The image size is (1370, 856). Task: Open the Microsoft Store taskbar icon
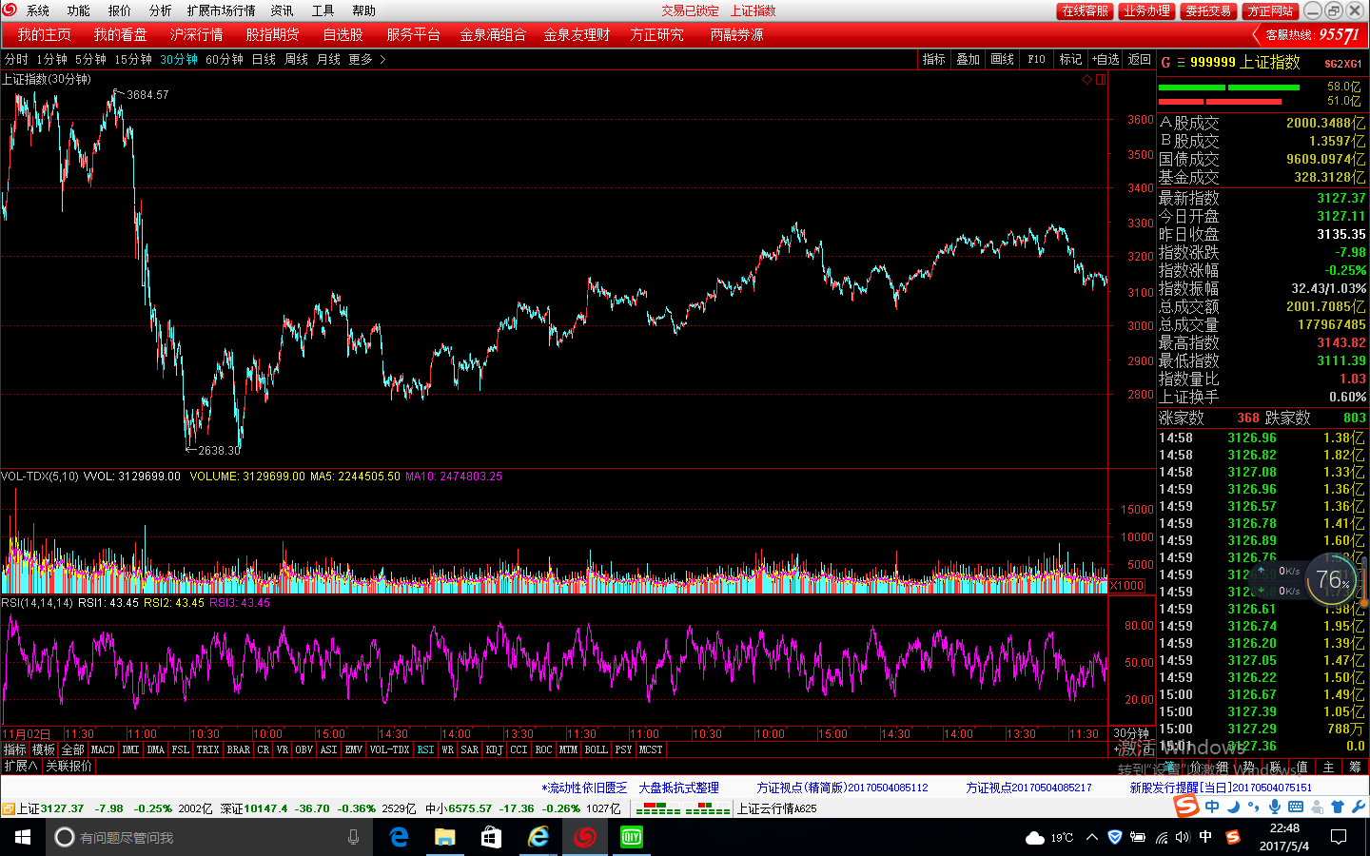[491, 837]
